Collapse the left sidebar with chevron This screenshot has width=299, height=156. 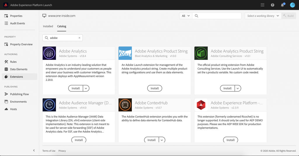(x=34, y=150)
